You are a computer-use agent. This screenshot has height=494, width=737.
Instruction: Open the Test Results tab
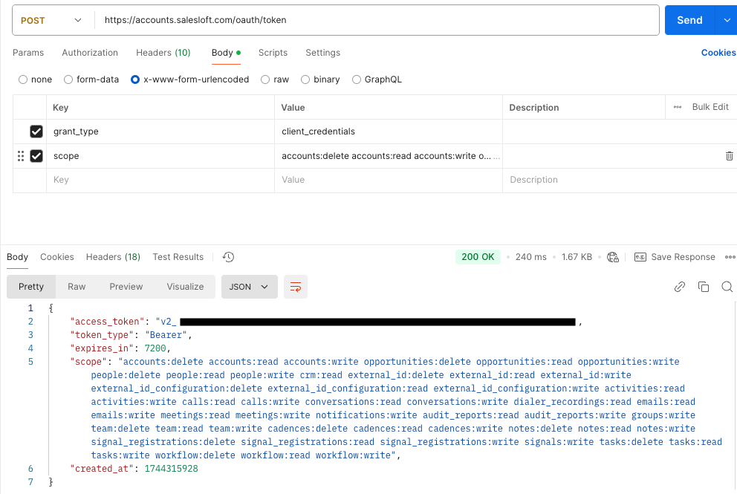click(178, 257)
